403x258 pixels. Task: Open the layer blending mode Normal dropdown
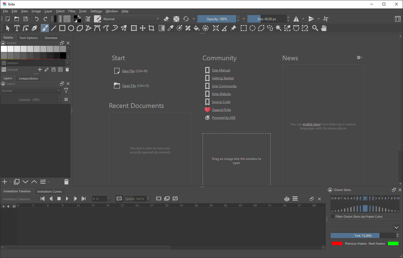(x=31, y=91)
